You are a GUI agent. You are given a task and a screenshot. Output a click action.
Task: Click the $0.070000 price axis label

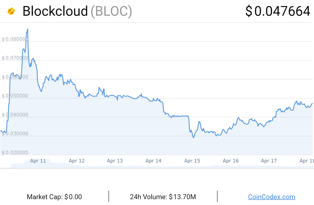(x=15, y=58)
